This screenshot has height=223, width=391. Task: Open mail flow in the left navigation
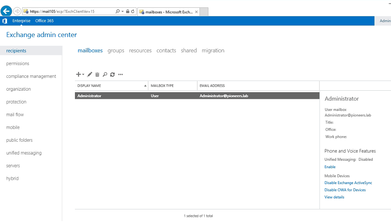tap(15, 114)
